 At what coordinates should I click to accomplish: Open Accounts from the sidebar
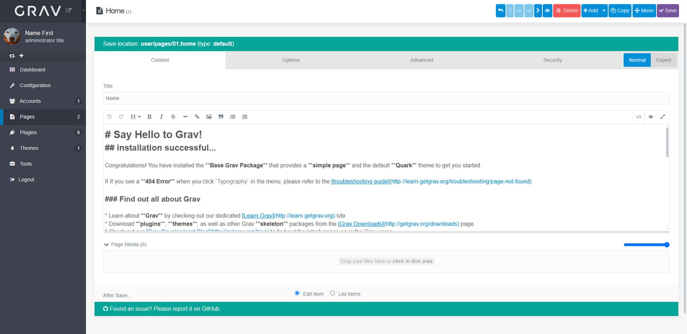pos(43,101)
